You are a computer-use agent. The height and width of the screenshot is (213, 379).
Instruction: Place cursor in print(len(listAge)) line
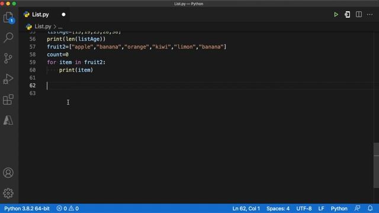tap(76, 39)
